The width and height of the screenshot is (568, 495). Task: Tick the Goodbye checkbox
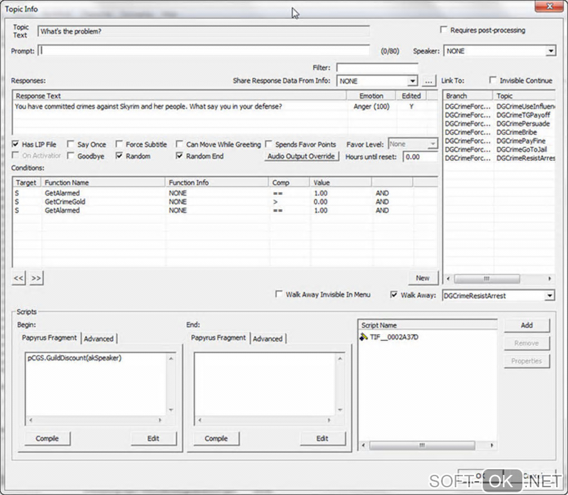click(71, 156)
